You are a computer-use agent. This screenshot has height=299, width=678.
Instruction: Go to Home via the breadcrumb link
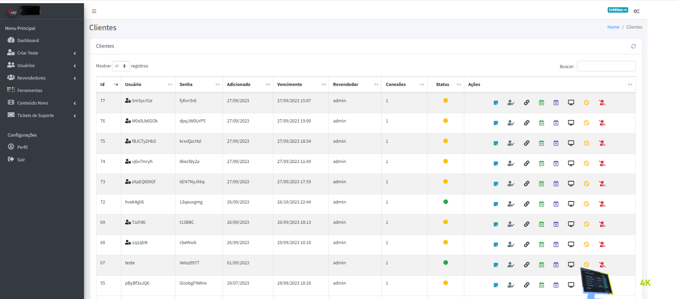click(613, 27)
